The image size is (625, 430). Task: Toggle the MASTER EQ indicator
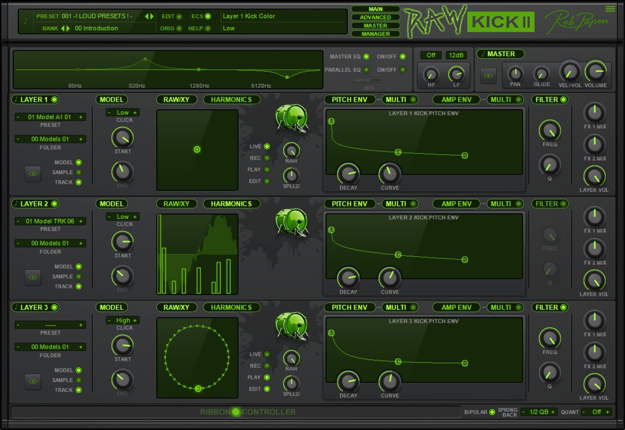coord(366,57)
